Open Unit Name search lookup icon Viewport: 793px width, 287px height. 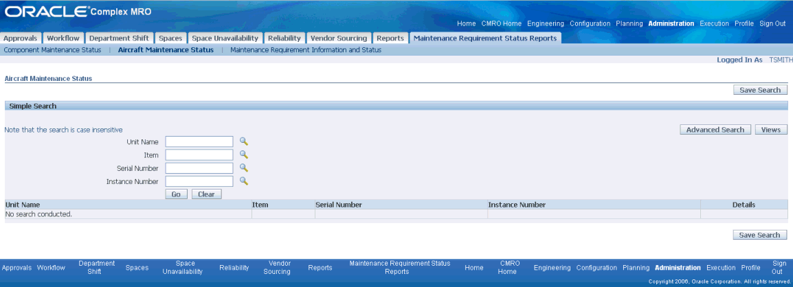point(244,141)
